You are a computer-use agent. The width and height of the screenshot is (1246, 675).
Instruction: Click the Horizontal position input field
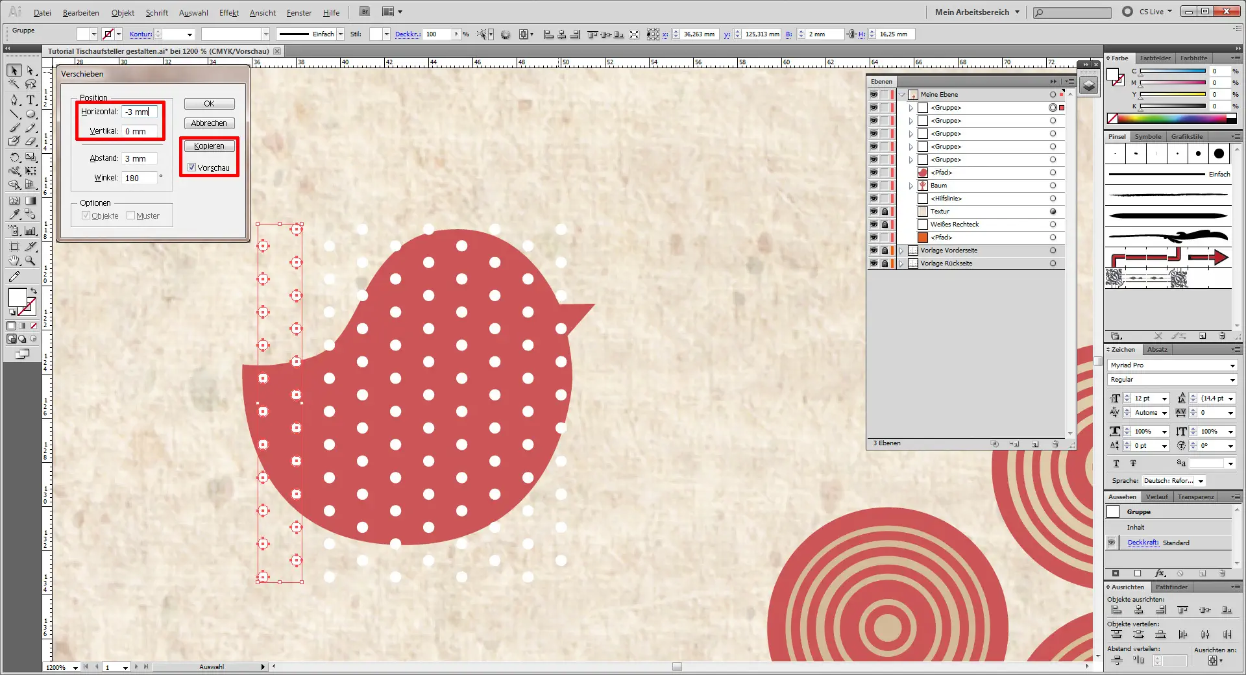pyautogui.click(x=140, y=112)
